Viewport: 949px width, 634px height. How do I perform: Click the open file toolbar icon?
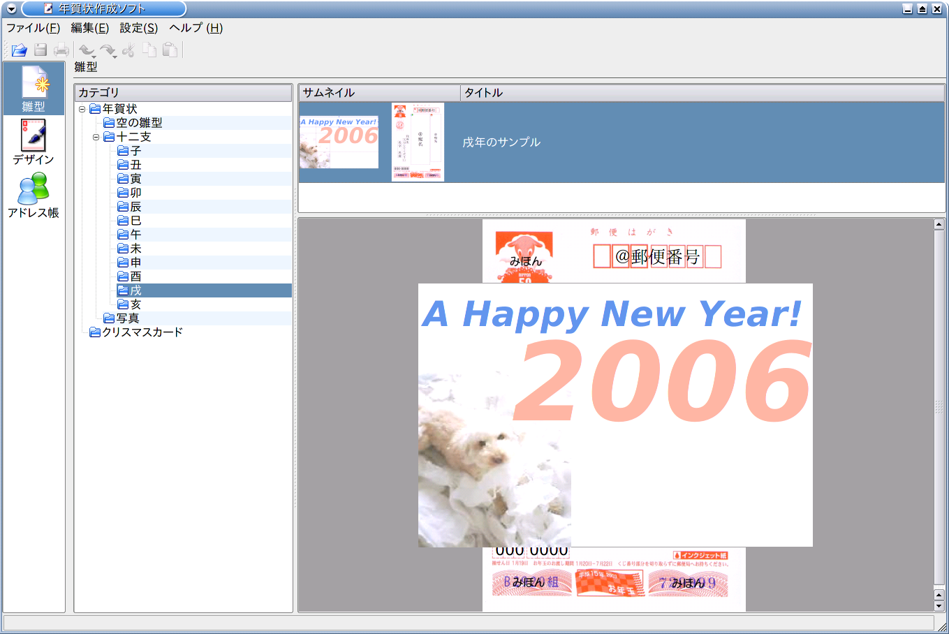click(19, 50)
